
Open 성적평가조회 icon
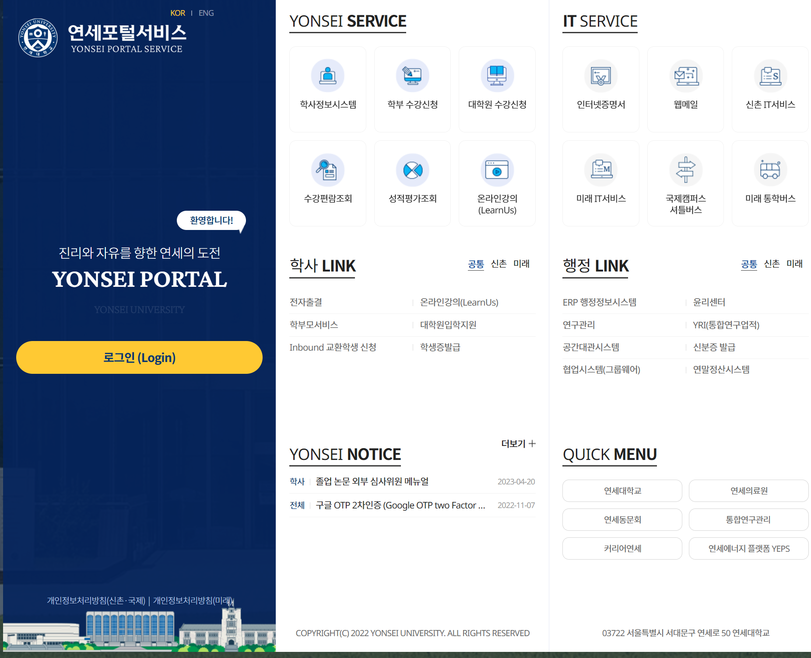click(x=412, y=170)
